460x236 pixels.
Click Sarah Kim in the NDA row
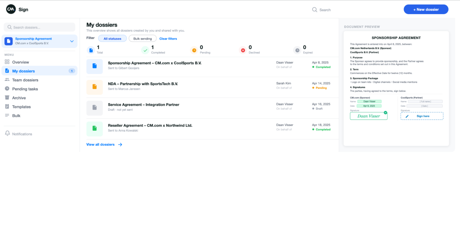(284, 83)
